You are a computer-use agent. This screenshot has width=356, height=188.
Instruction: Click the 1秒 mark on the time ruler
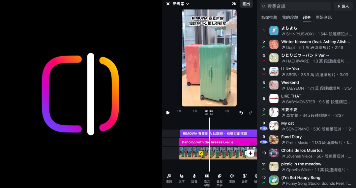tap(195, 111)
